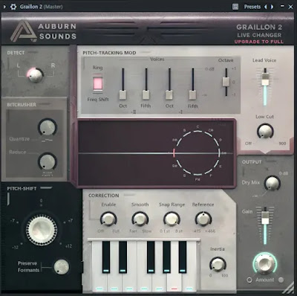Toggle the C# black piano key
The width and height of the screenshot is (297, 296).
(x=106, y=257)
